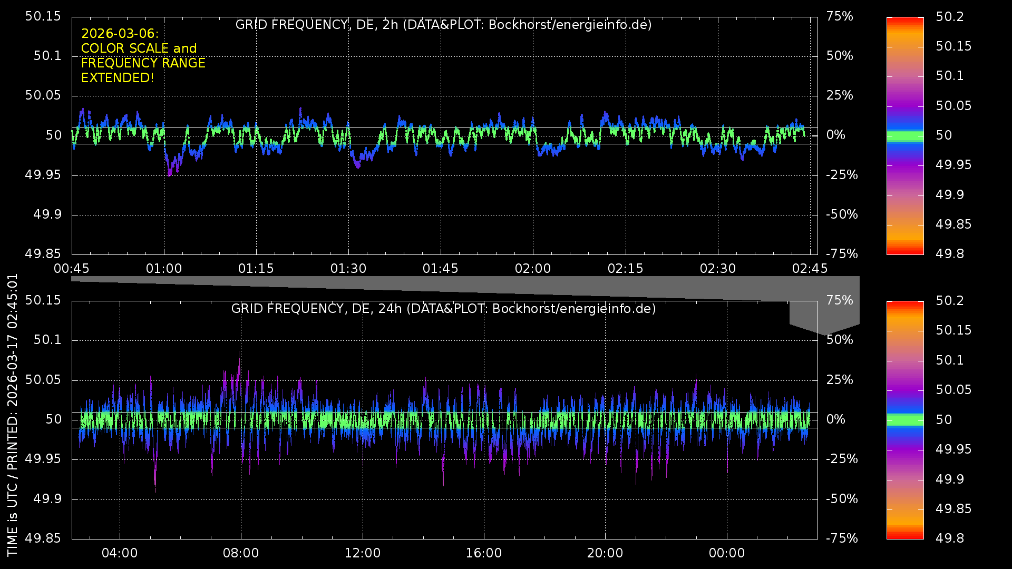Screen dimensions: 1012x569
Task: Click the TIME is UTC / PRINTED vertical text
Action: click(x=13, y=415)
